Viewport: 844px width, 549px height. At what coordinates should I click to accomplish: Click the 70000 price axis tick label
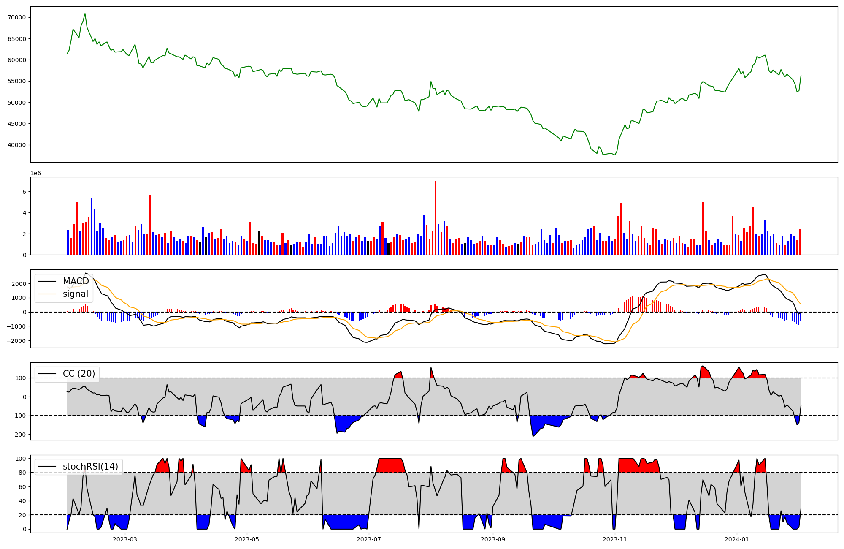17,17
